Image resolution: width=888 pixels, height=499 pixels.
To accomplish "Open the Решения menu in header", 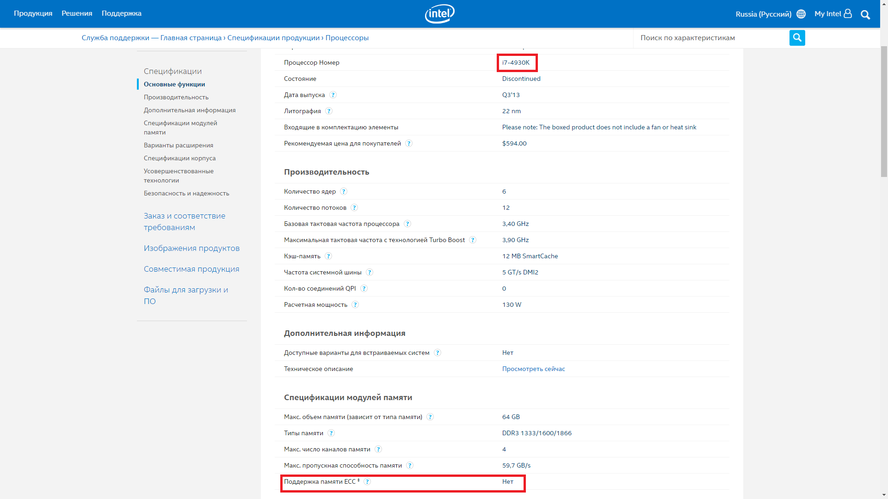I will click(77, 13).
